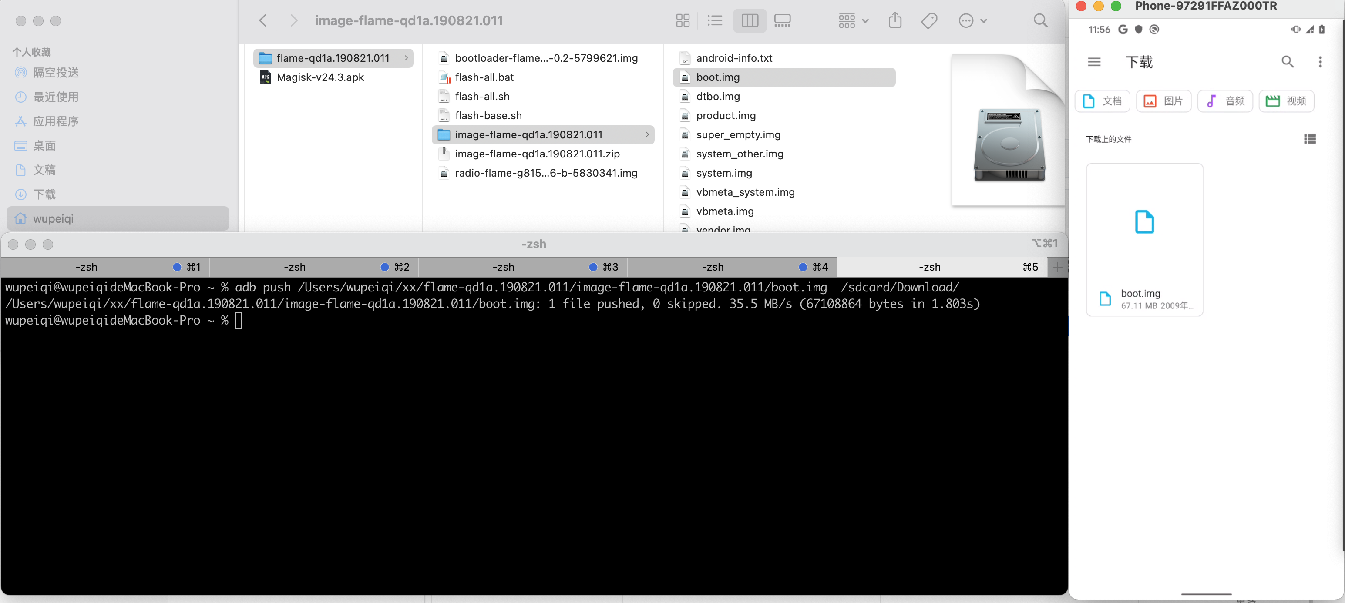Open Downloads (下载) in Finder sidebar
The height and width of the screenshot is (603, 1345).
118,194
